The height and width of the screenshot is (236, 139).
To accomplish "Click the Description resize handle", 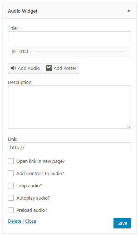I will [x=129, y=126].
